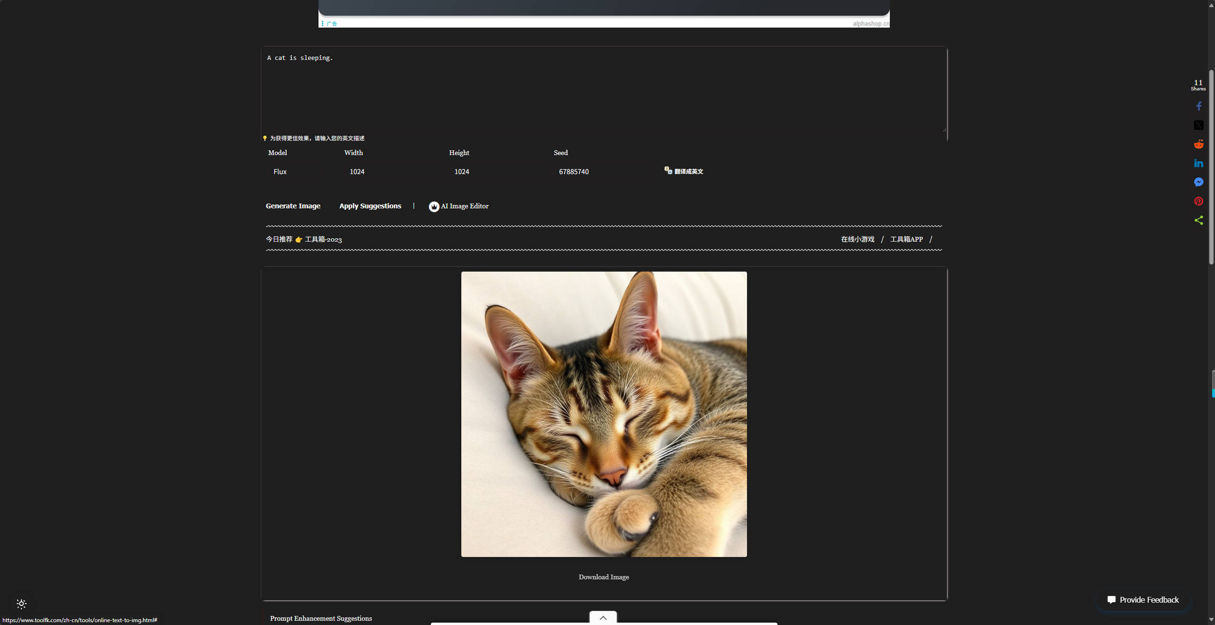Click the Reddit share icon

(1198, 144)
